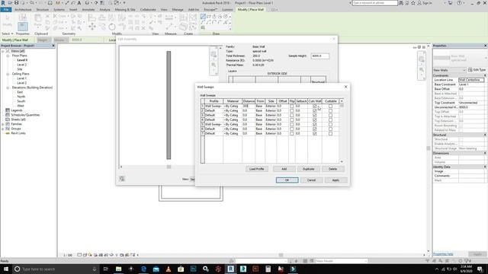Screen dimensions: 488x274
Task: Click the Windows taskbar search box
Action: 55,269
